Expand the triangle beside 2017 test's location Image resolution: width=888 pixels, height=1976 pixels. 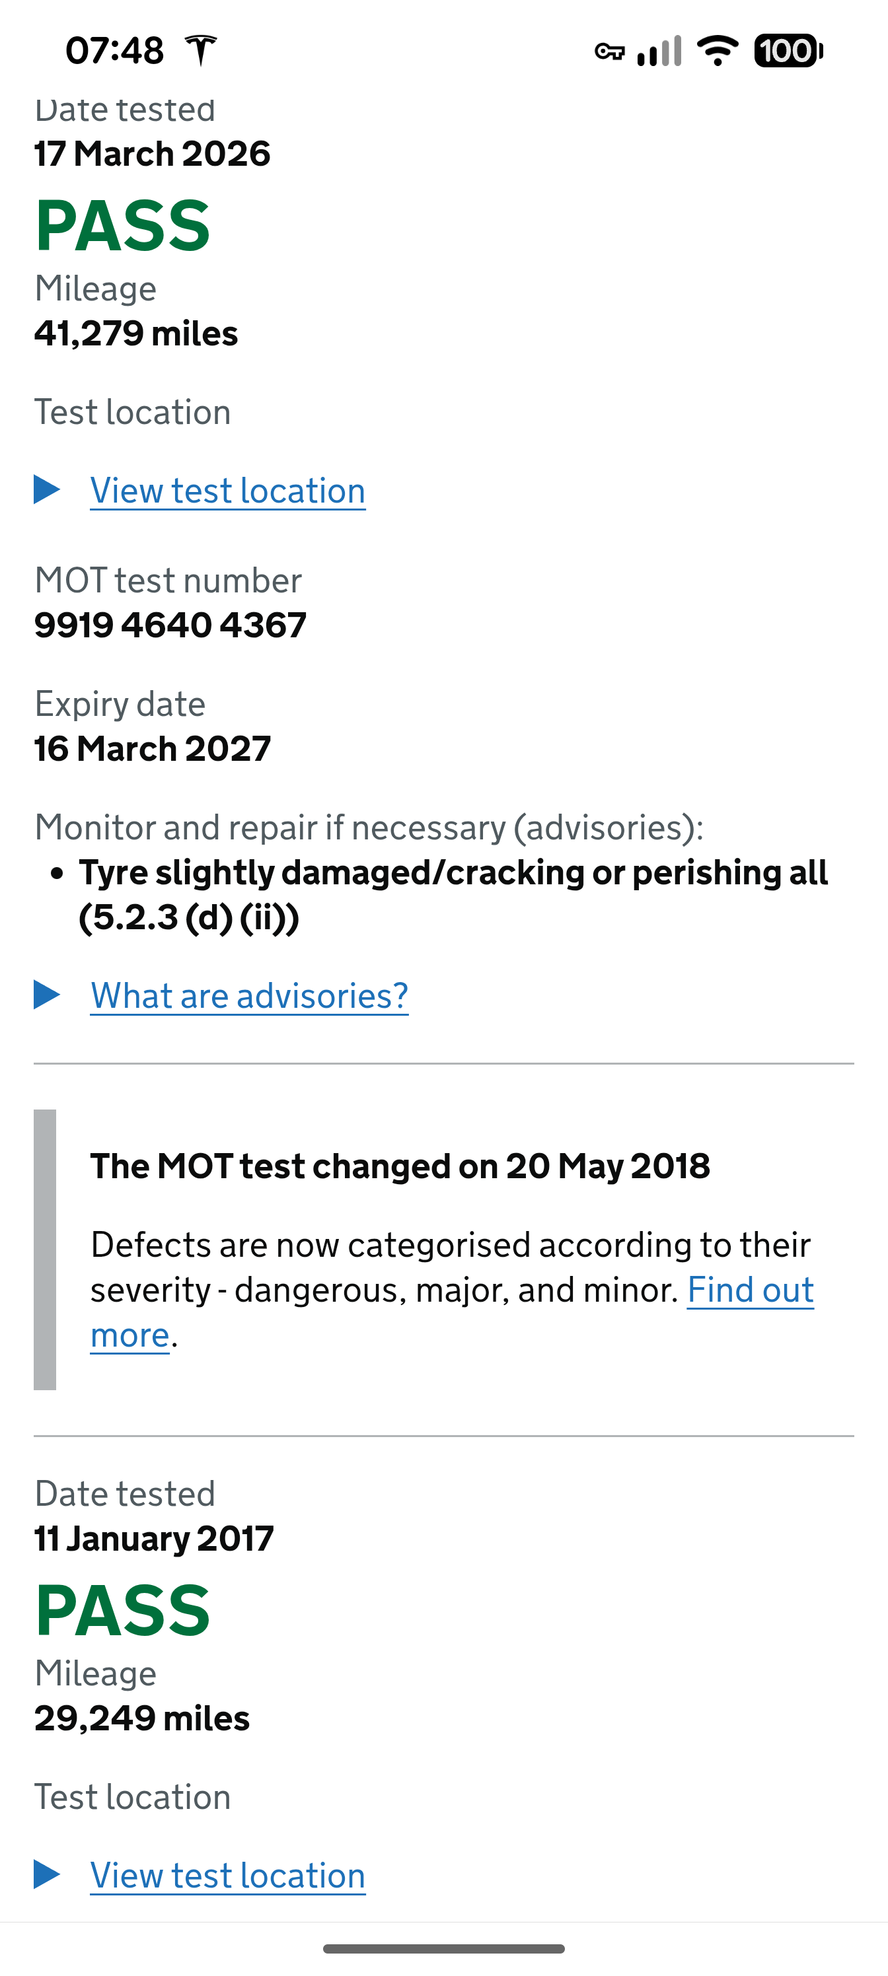pyautogui.click(x=47, y=1875)
